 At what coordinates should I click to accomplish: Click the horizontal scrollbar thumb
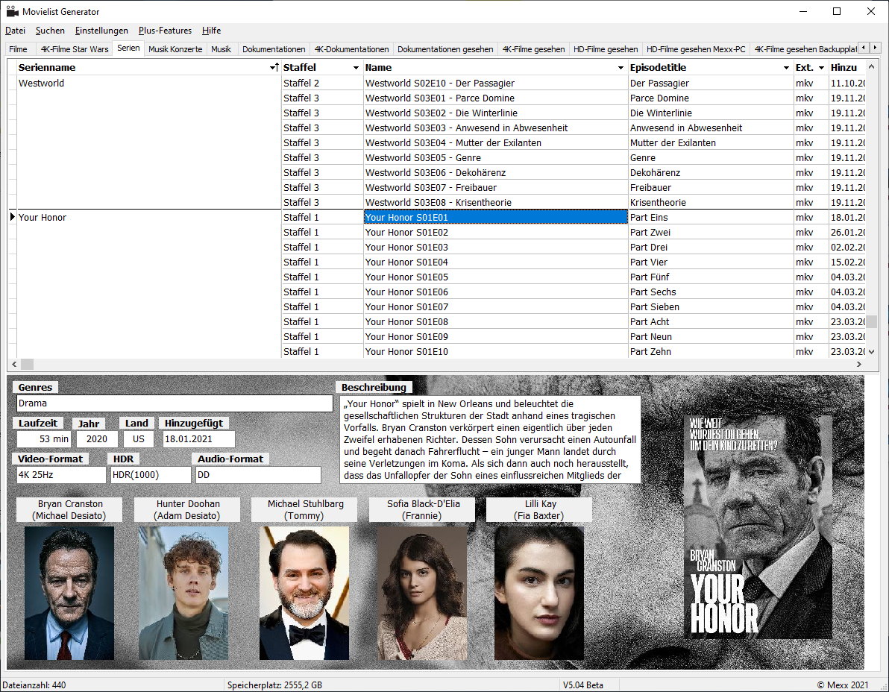pyautogui.click(x=27, y=365)
